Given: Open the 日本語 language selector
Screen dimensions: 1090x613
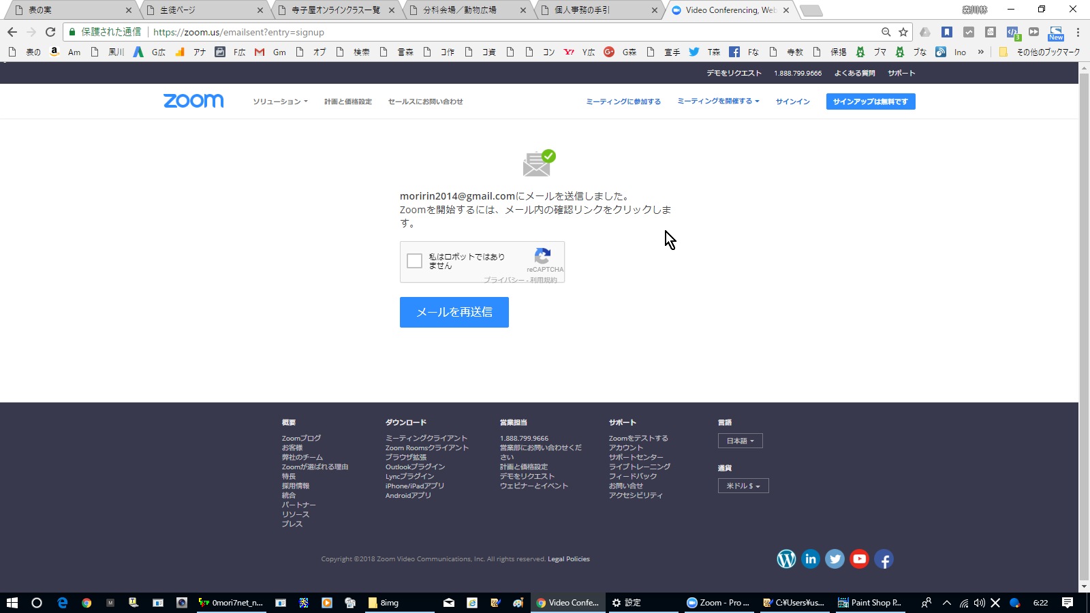Looking at the screenshot, I should [x=740, y=441].
